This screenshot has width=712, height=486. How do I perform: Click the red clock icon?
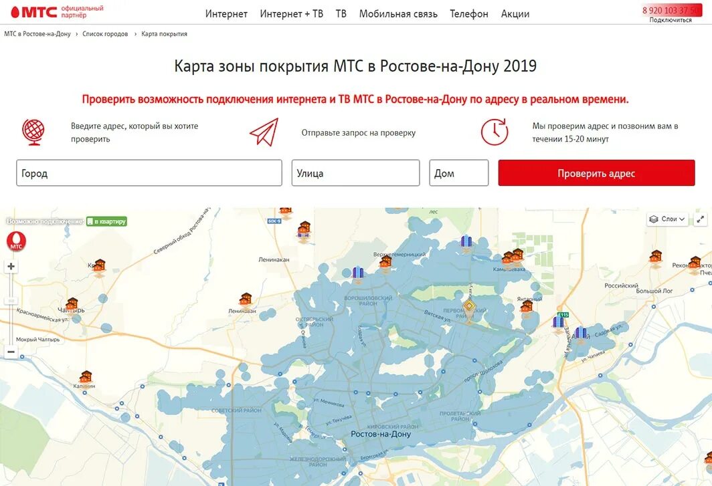tap(495, 132)
